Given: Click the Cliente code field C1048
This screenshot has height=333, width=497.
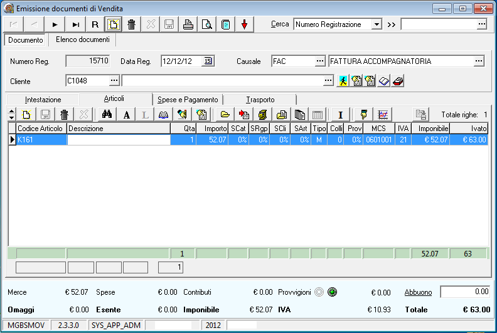Looking at the screenshot, I should click(87, 81).
